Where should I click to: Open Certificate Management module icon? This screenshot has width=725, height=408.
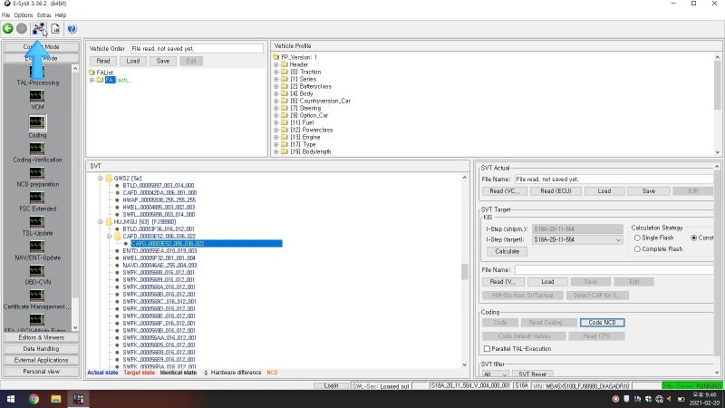(x=37, y=296)
